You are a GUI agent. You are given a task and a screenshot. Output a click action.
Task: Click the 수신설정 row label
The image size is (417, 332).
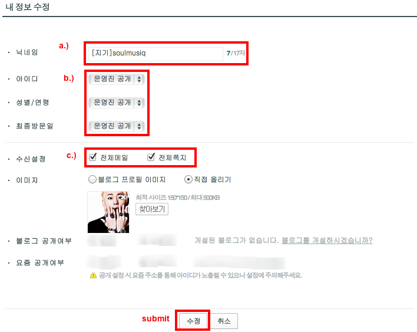[x=31, y=159]
